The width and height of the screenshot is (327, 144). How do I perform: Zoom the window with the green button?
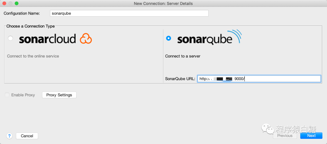pyautogui.click(x=16, y=3)
